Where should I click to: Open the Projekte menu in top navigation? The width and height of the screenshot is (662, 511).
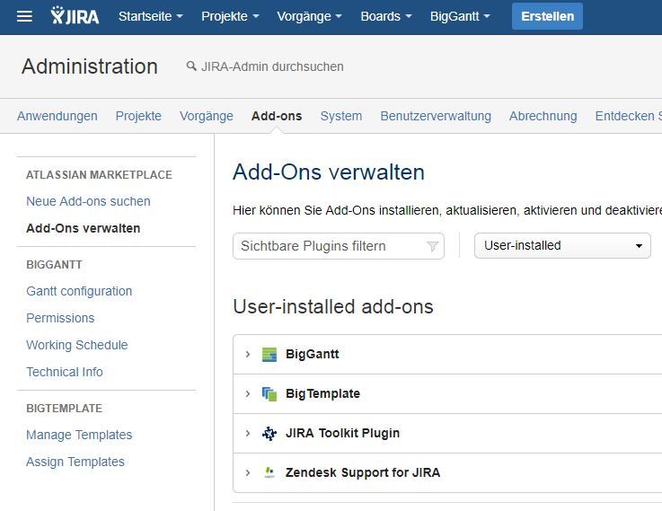coord(230,16)
